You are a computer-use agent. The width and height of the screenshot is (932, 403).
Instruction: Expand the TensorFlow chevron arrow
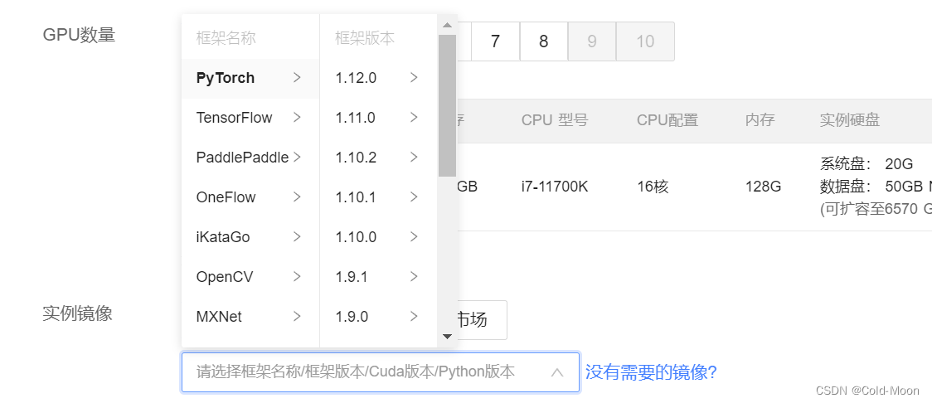(x=297, y=118)
